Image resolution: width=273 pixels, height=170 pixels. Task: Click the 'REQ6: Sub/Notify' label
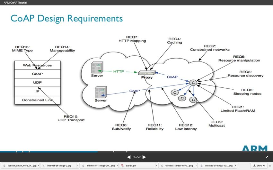coord(121,127)
